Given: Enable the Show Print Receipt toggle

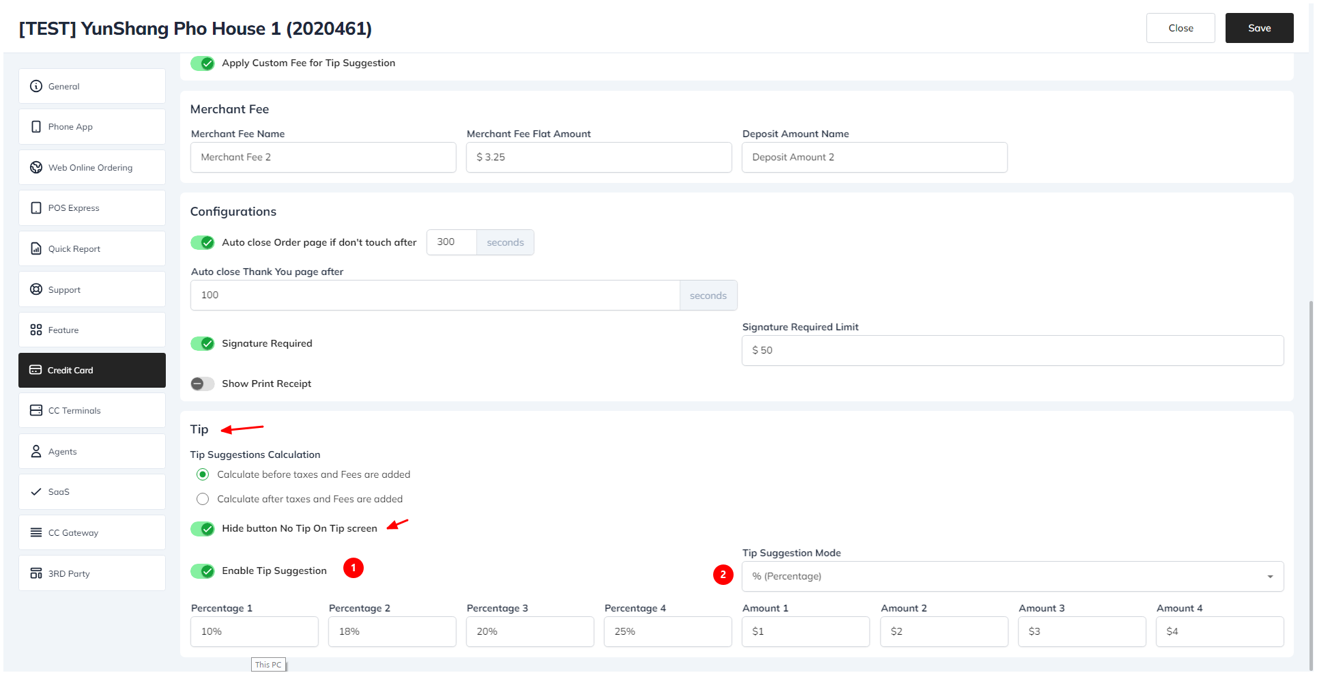Looking at the screenshot, I should click(x=203, y=384).
